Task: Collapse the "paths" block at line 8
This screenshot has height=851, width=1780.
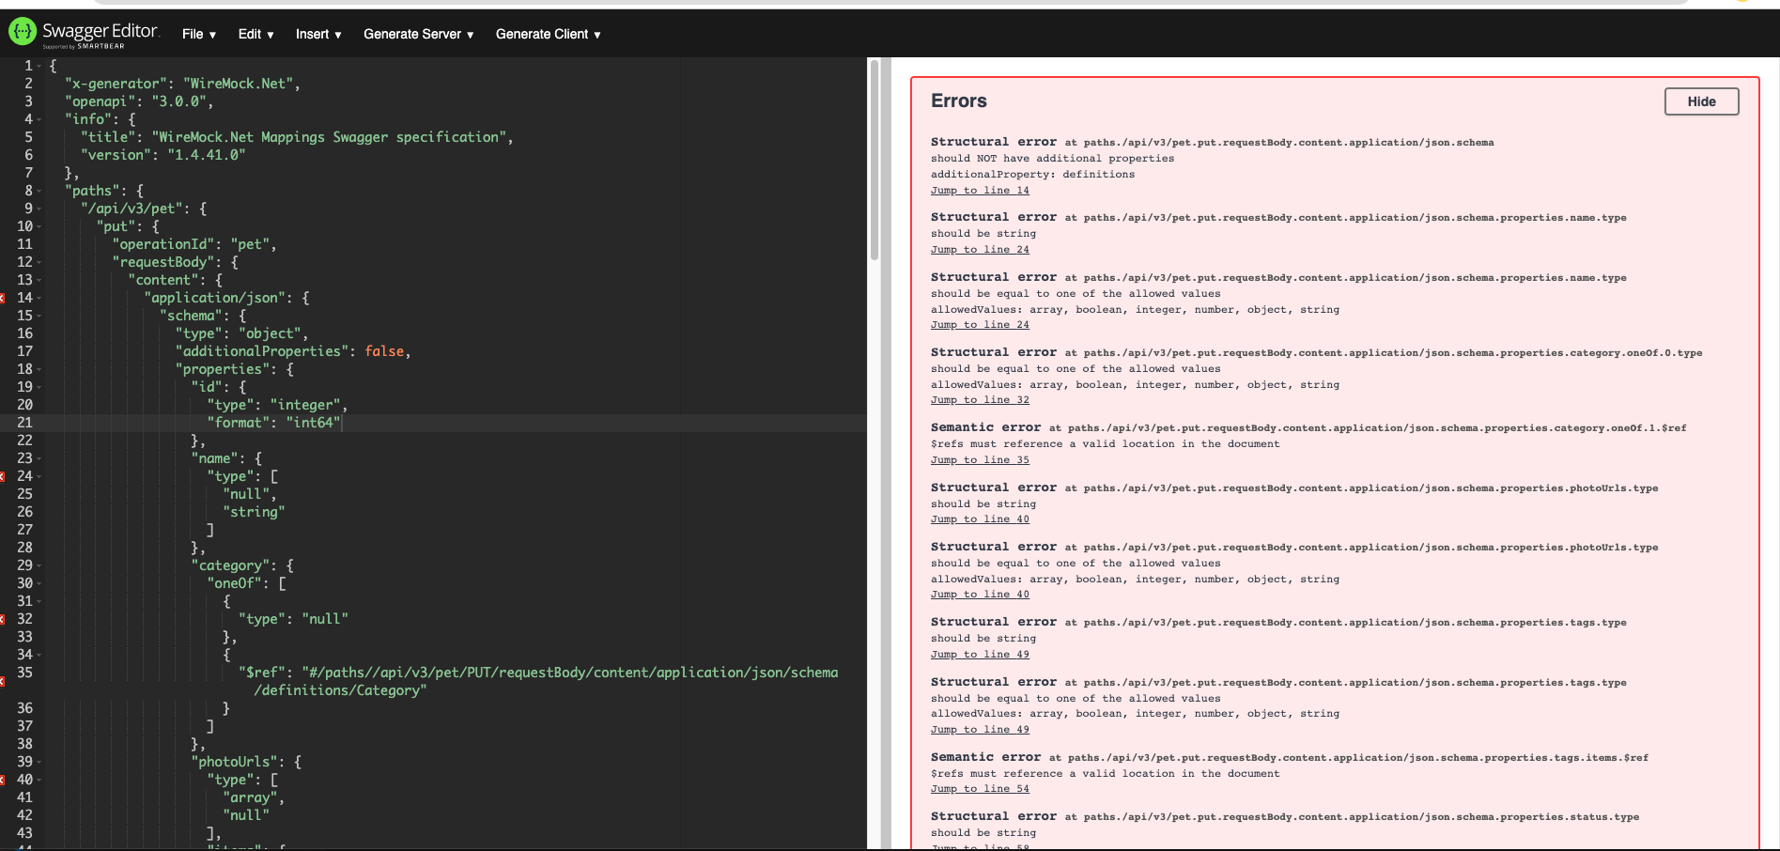Action: 39,191
